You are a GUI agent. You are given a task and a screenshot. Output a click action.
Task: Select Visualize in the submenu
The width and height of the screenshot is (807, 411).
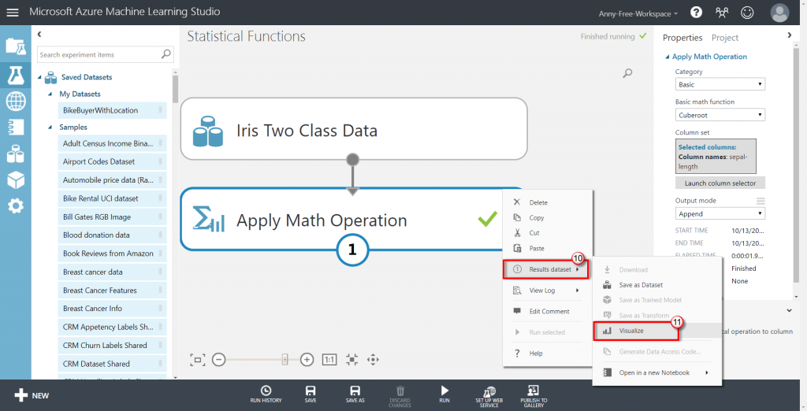(636, 331)
